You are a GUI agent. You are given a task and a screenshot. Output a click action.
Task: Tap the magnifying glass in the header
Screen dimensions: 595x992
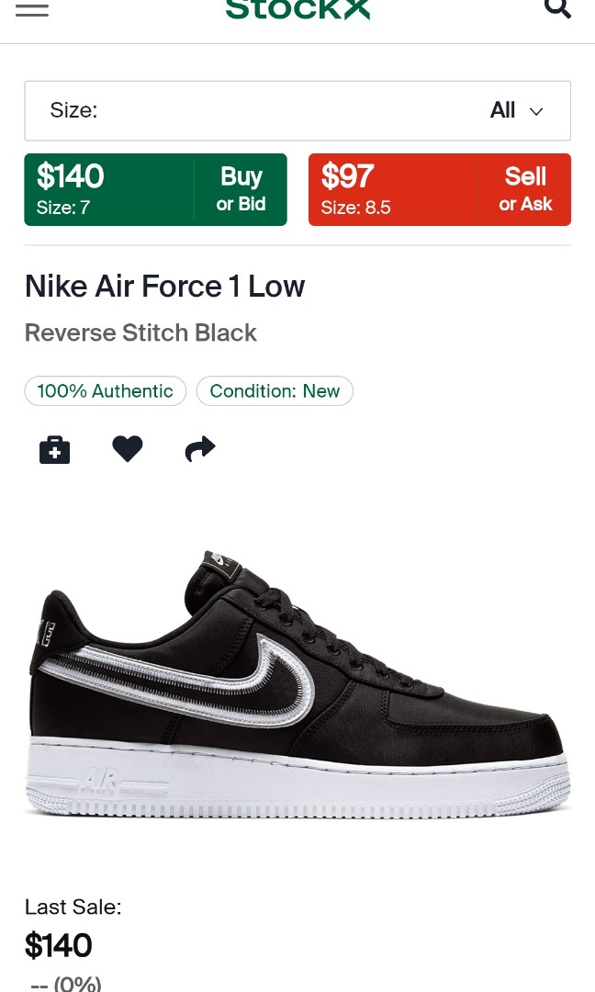558,9
